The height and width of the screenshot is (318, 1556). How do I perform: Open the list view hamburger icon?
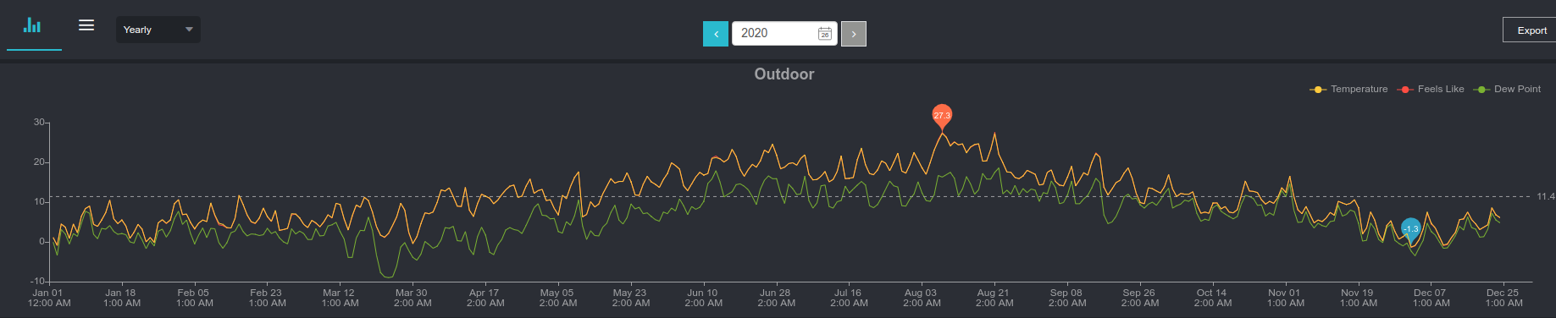pyautogui.click(x=86, y=25)
